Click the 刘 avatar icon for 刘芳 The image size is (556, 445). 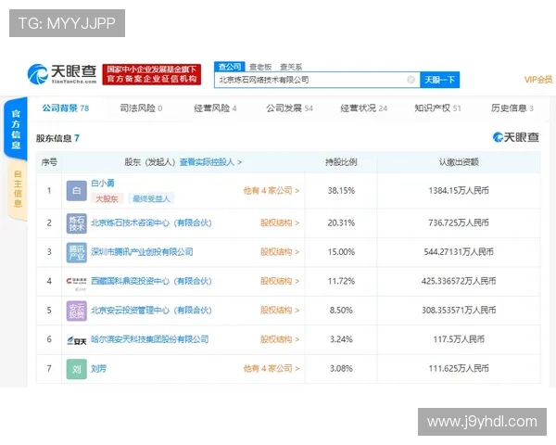coord(77,369)
